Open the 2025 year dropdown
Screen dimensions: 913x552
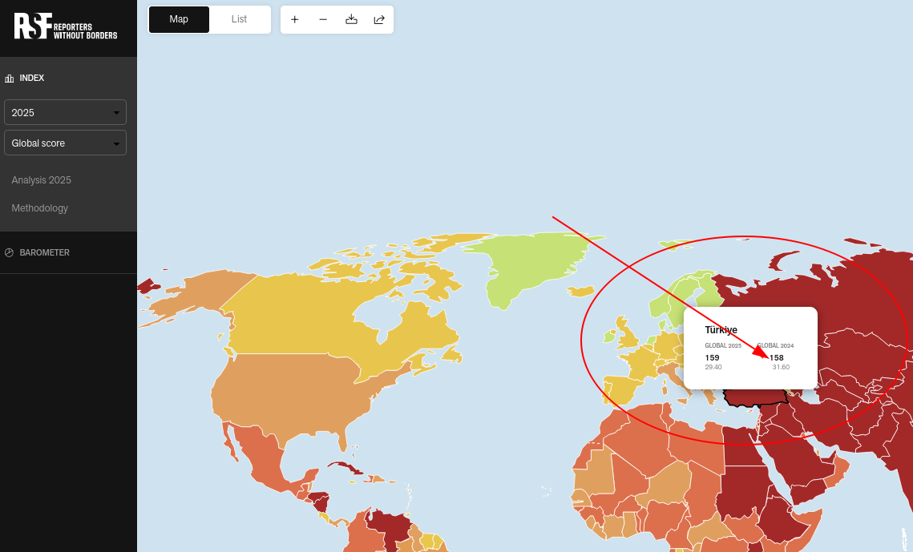pyautogui.click(x=65, y=112)
